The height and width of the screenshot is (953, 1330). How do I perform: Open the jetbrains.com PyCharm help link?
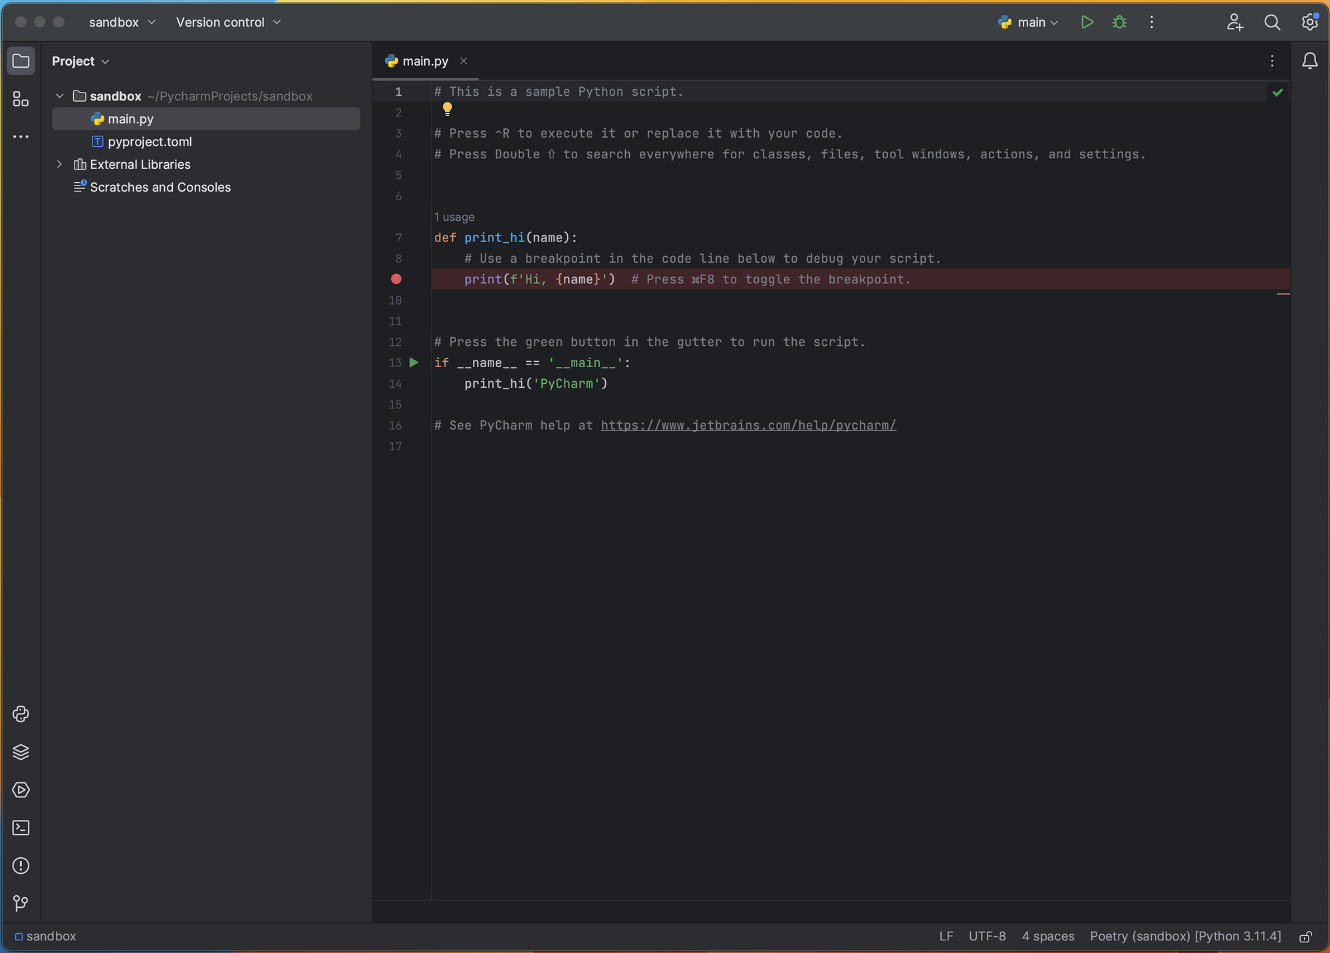[x=748, y=426]
